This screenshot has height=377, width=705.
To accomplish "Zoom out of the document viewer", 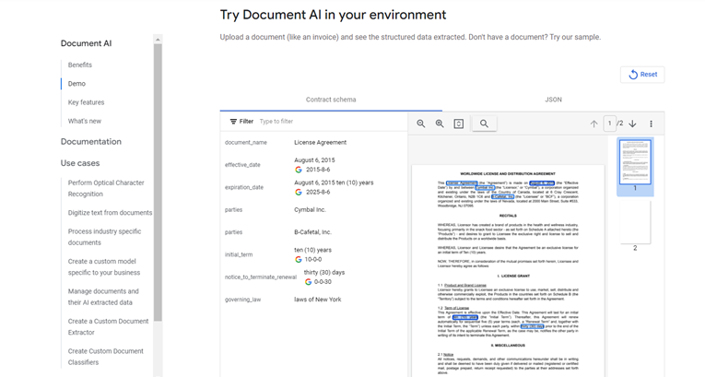I will coord(421,124).
